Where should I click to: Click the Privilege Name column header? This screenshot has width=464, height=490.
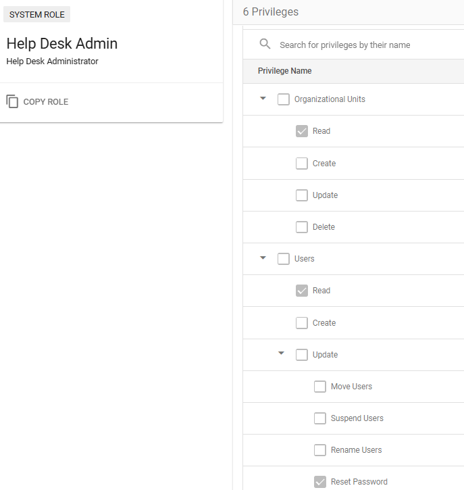(x=284, y=71)
